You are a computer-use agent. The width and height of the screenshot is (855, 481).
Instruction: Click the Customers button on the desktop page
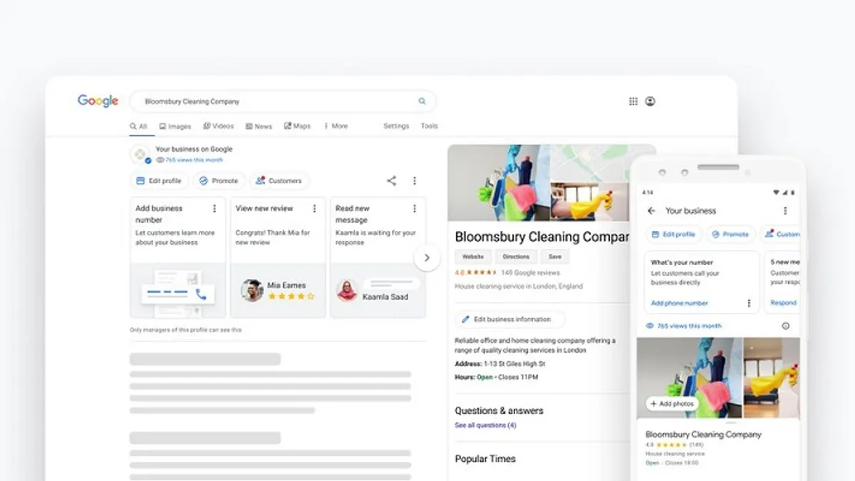pyautogui.click(x=279, y=181)
